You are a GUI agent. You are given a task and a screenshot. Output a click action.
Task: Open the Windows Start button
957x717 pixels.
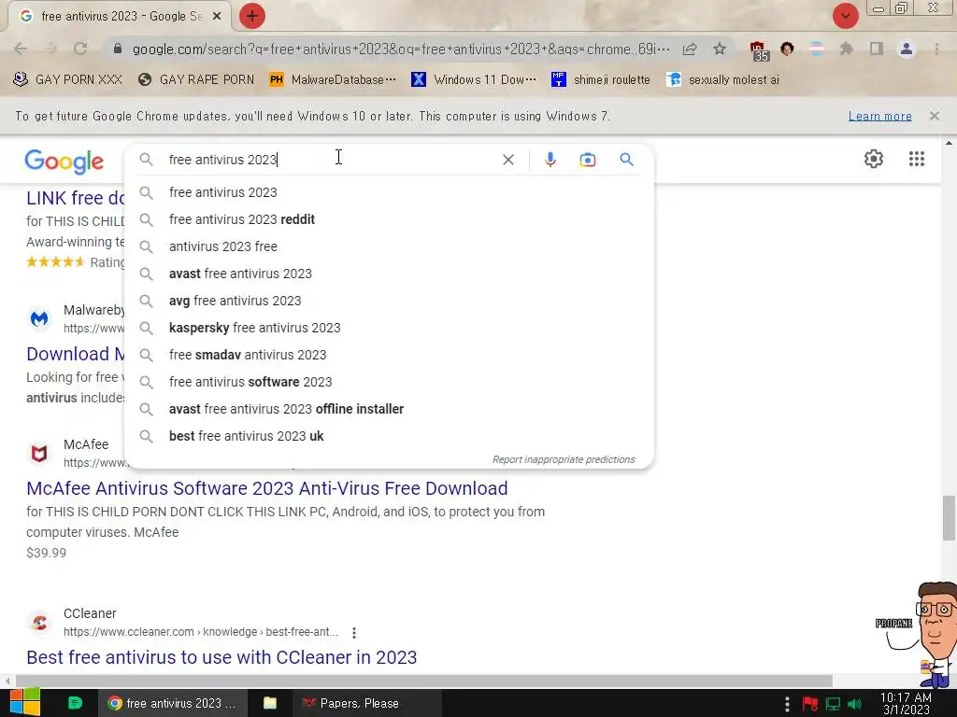(25, 703)
